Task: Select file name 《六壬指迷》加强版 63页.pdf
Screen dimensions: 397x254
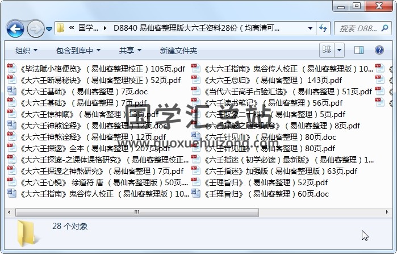Action: pyautogui.click(x=280, y=172)
